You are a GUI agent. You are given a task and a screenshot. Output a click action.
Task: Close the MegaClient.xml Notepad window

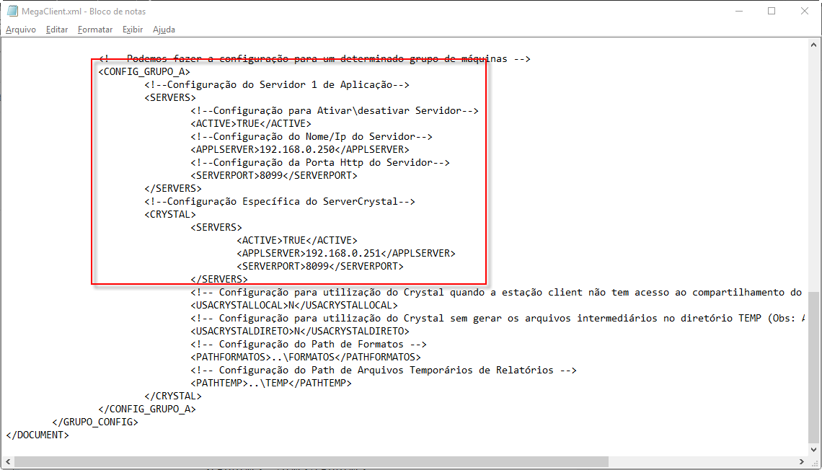[804, 11]
